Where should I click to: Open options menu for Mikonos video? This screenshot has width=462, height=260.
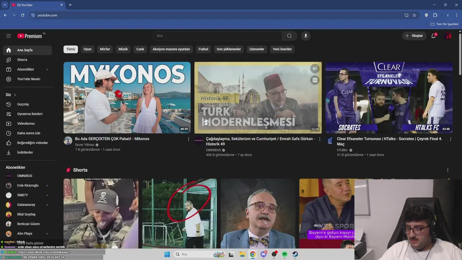pyautogui.click(x=188, y=139)
